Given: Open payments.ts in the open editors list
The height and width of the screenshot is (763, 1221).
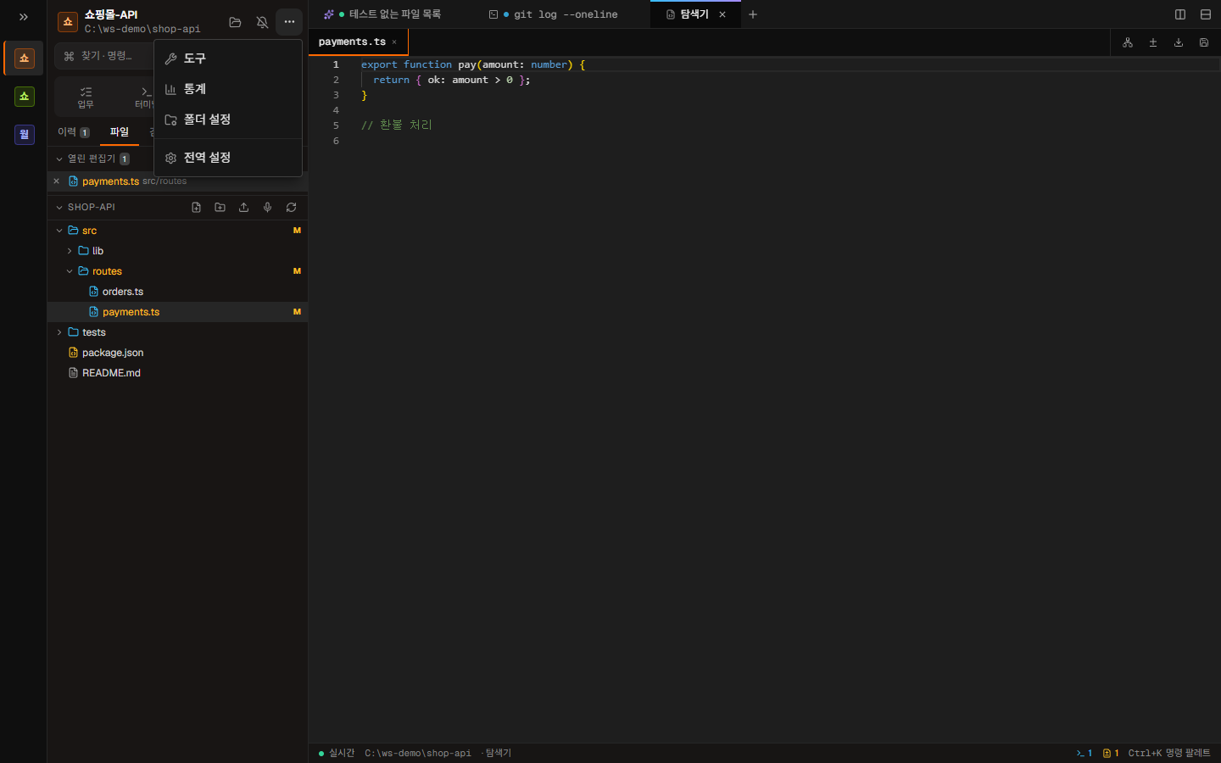Looking at the screenshot, I should pos(179,181).
